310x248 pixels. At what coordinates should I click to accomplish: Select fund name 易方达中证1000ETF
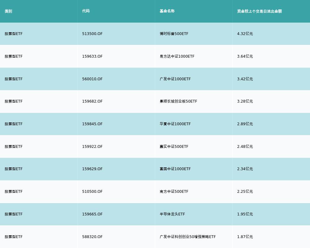point(177,56)
